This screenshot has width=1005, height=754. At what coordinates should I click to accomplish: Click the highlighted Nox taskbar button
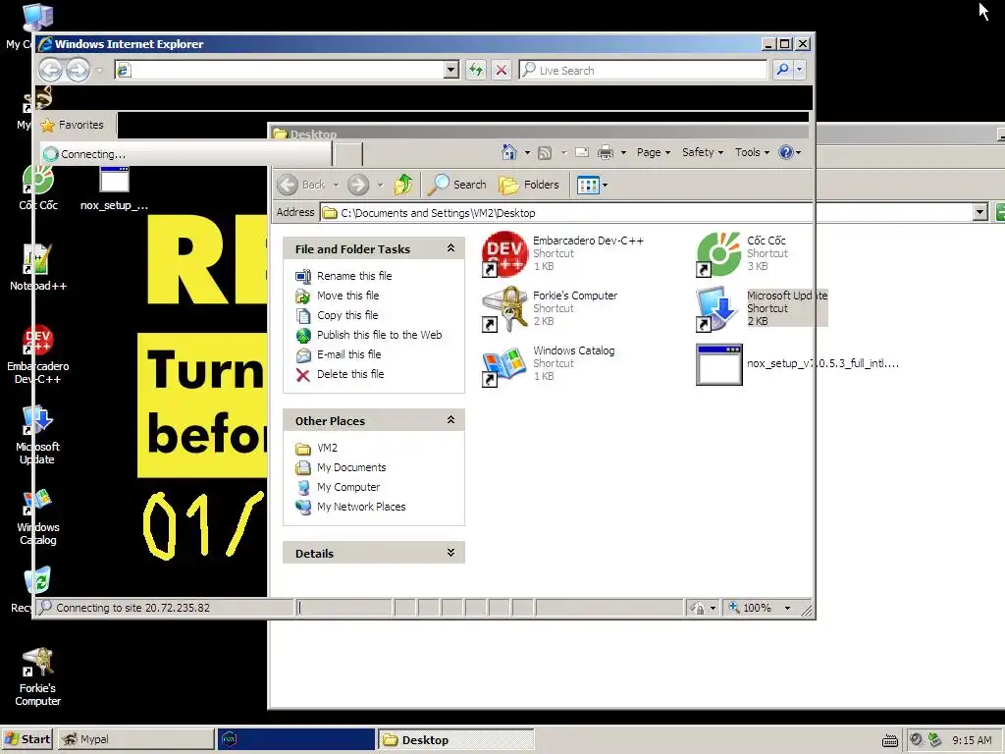click(296, 739)
